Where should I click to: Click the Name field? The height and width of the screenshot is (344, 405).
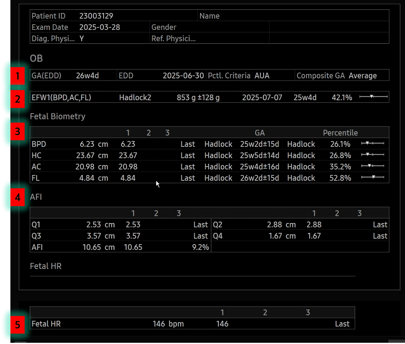pos(293,16)
